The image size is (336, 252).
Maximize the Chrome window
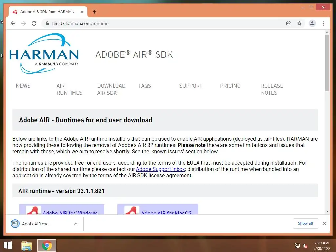pos(311,7)
